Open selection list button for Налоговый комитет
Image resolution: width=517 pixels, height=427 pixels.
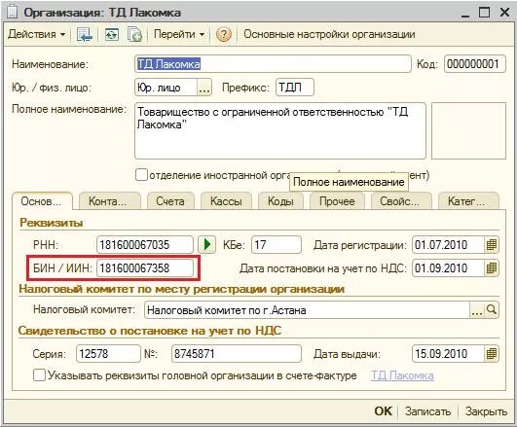pos(477,309)
